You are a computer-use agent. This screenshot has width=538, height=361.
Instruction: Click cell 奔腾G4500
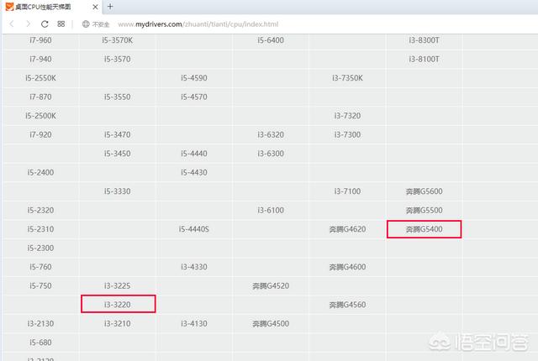coord(271,323)
